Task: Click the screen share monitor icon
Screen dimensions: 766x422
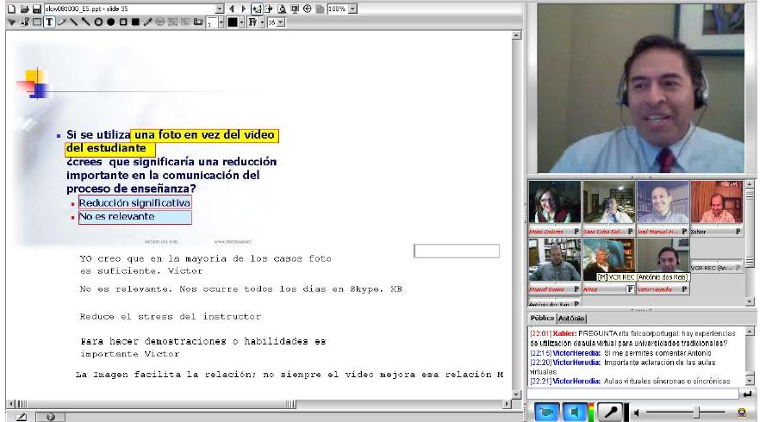Action: pos(295,9)
